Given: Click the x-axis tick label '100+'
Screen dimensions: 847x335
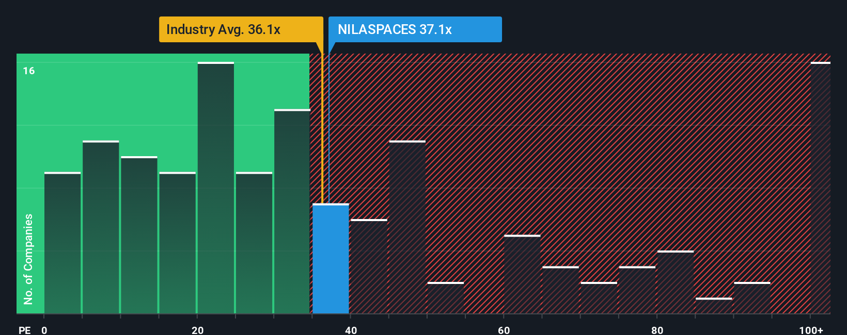Looking at the screenshot, I should point(811,330).
